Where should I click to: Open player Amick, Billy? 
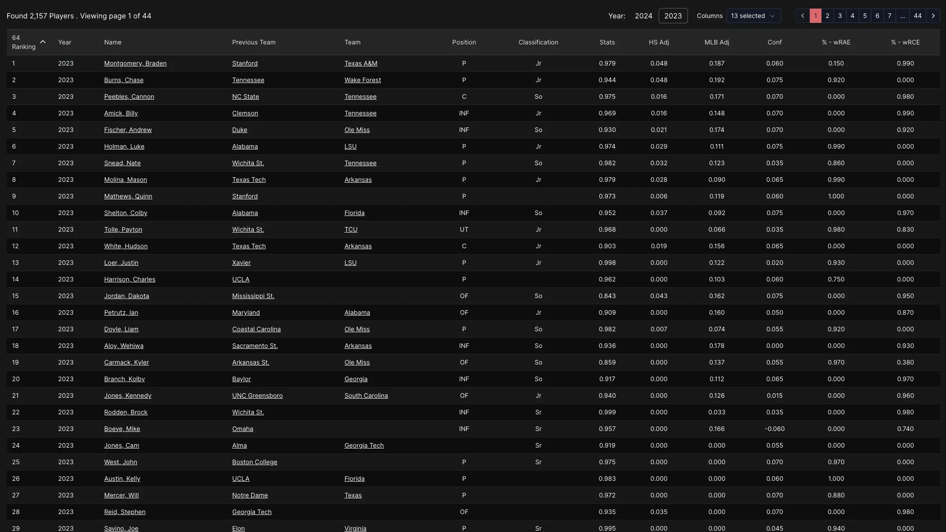(x=121, y=113)
